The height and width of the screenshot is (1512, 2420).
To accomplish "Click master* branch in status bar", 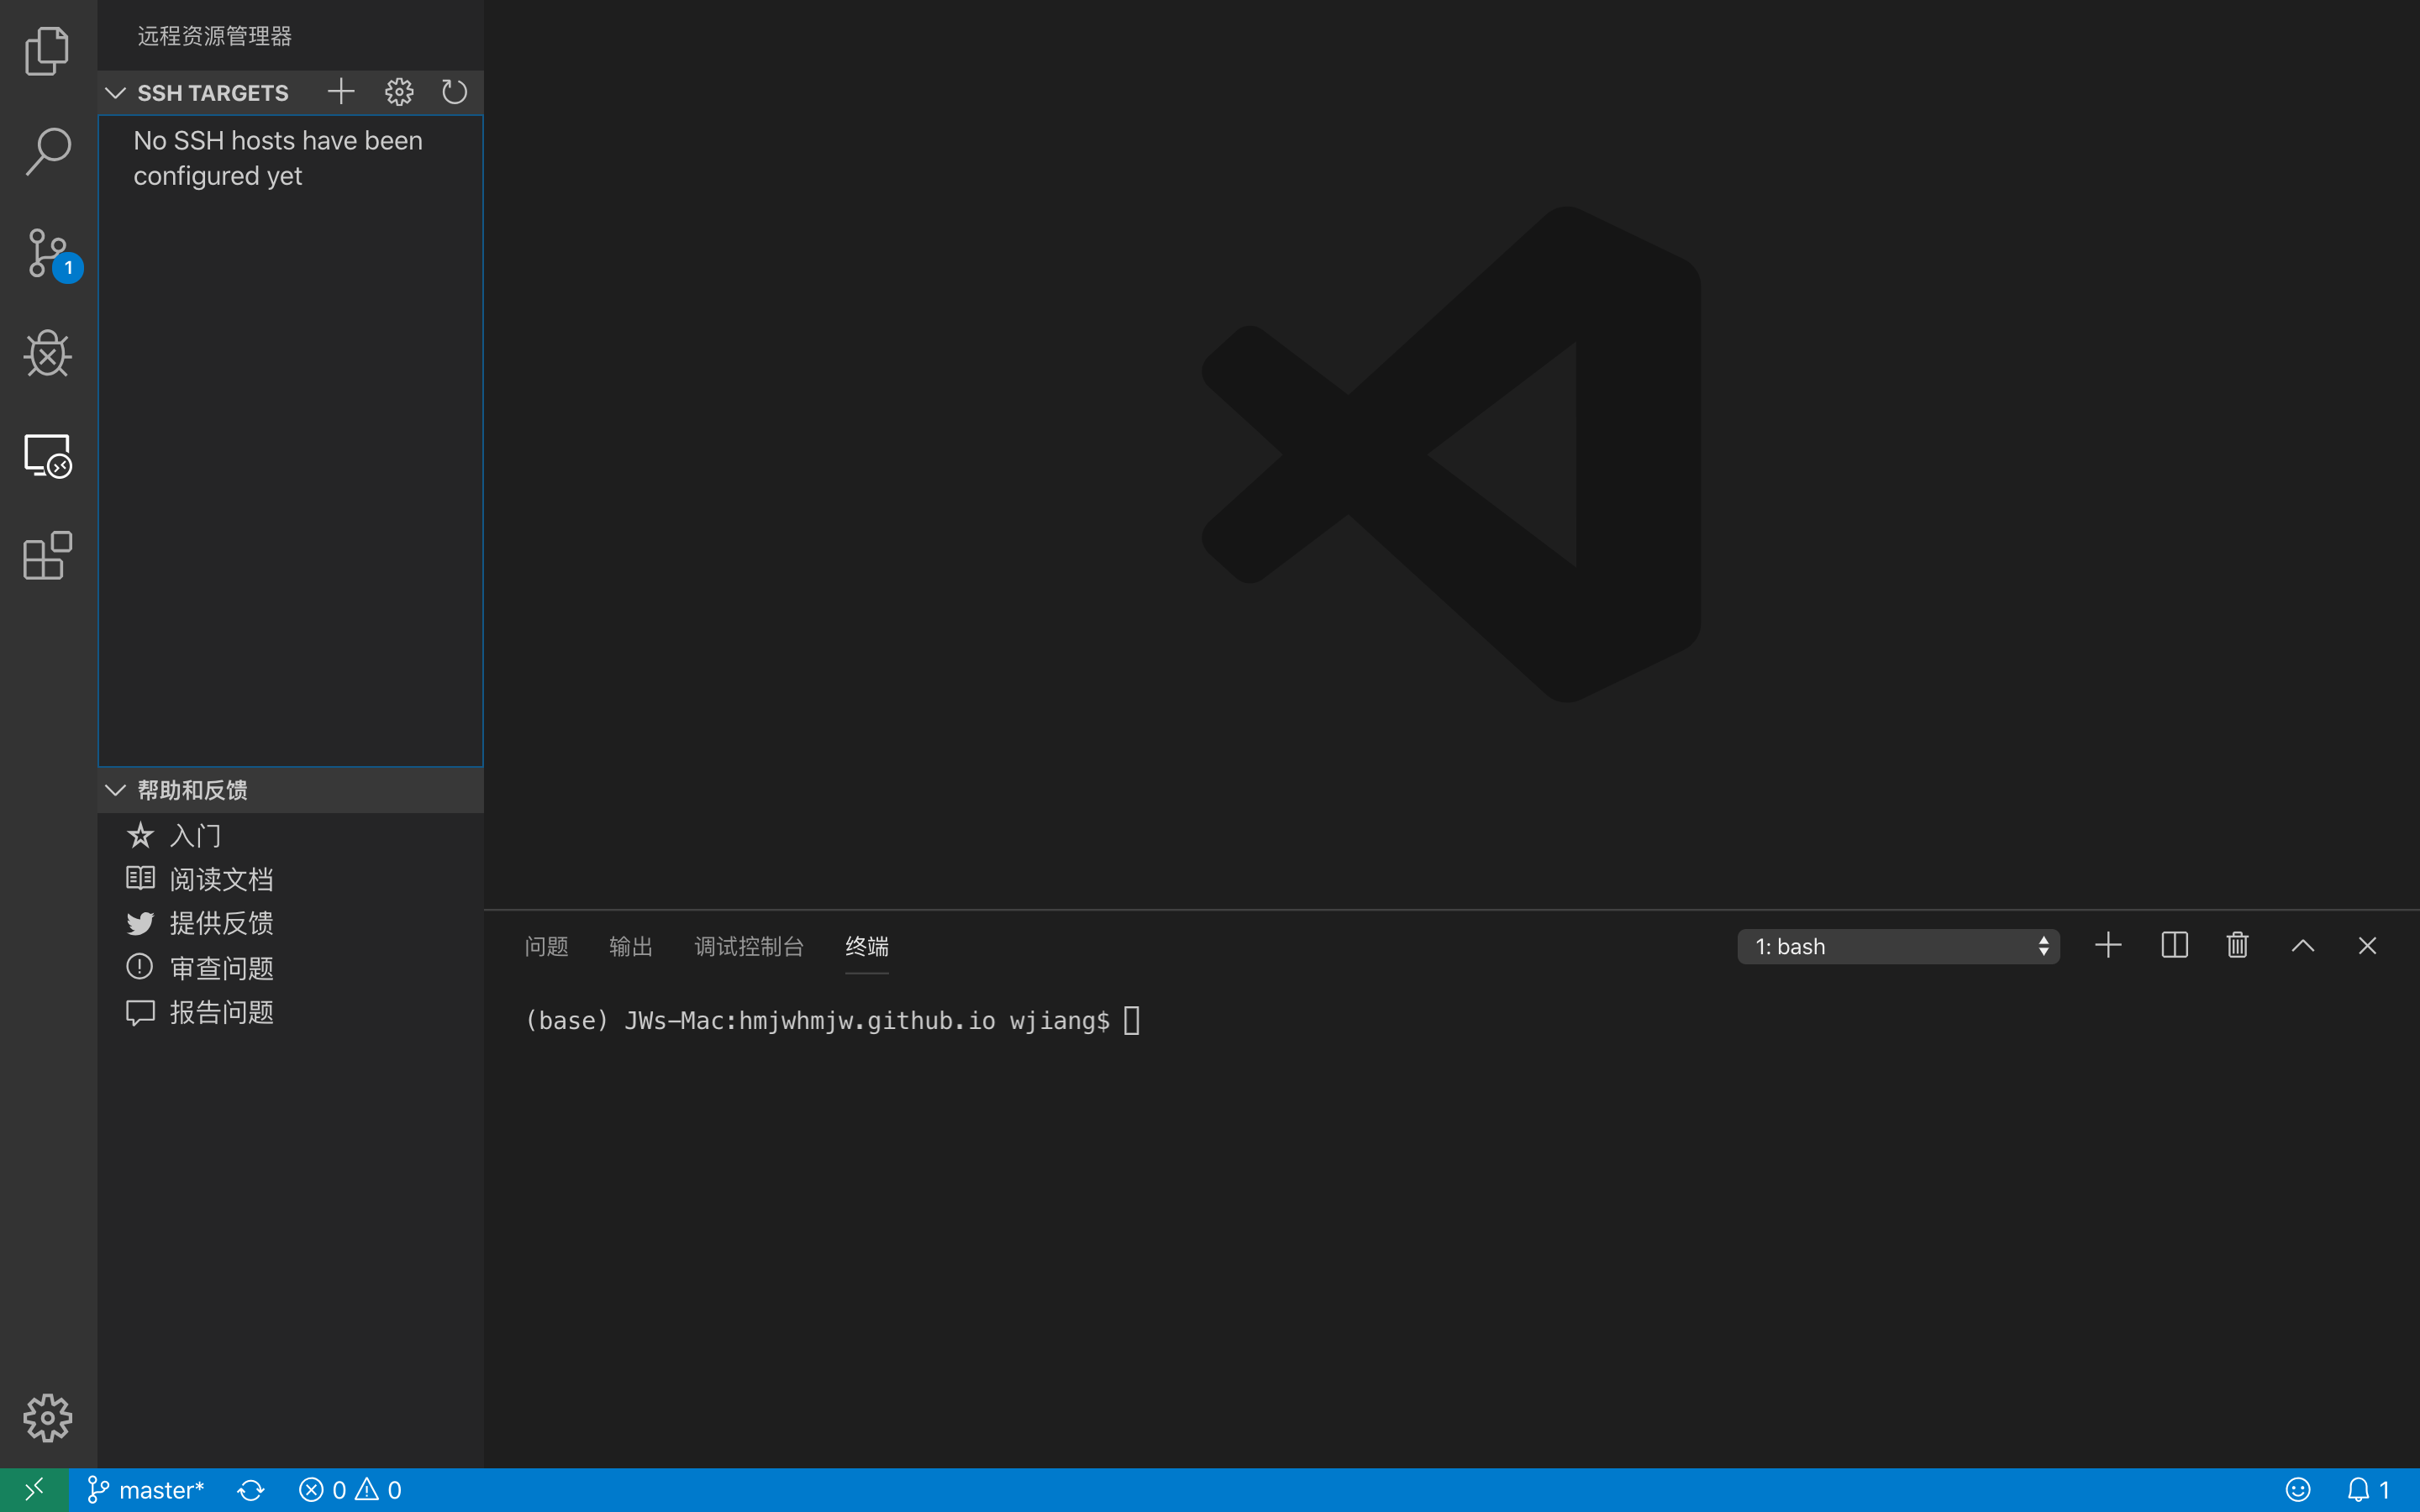I will [x=146, y=1490].
